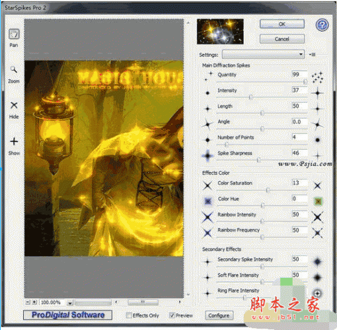Open the settings preset menu icon

coord(312,55)
